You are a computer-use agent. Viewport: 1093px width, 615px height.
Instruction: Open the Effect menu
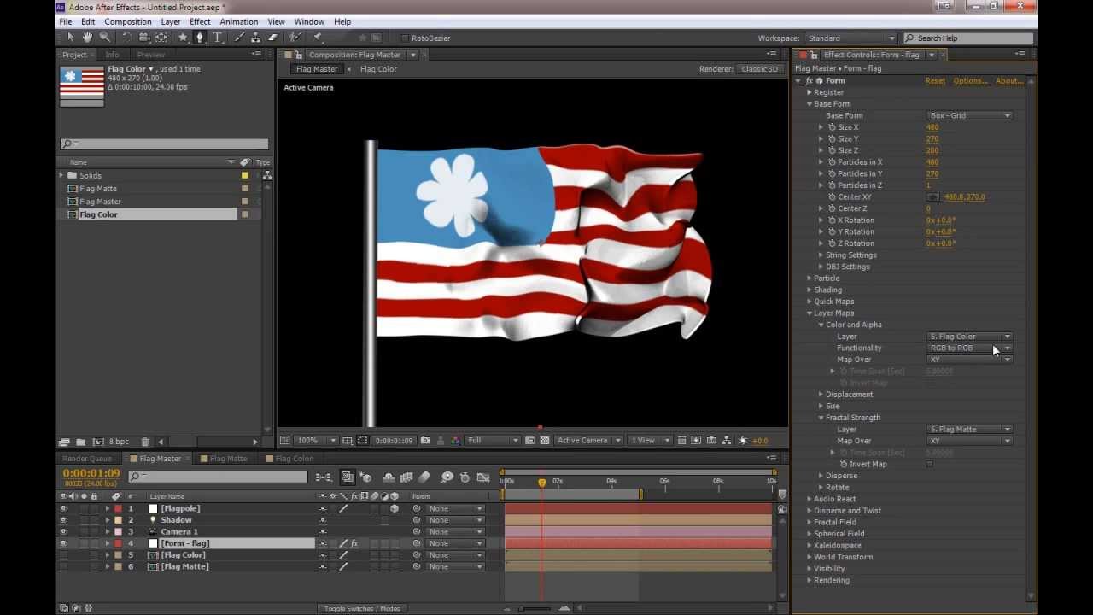(200, 21)
